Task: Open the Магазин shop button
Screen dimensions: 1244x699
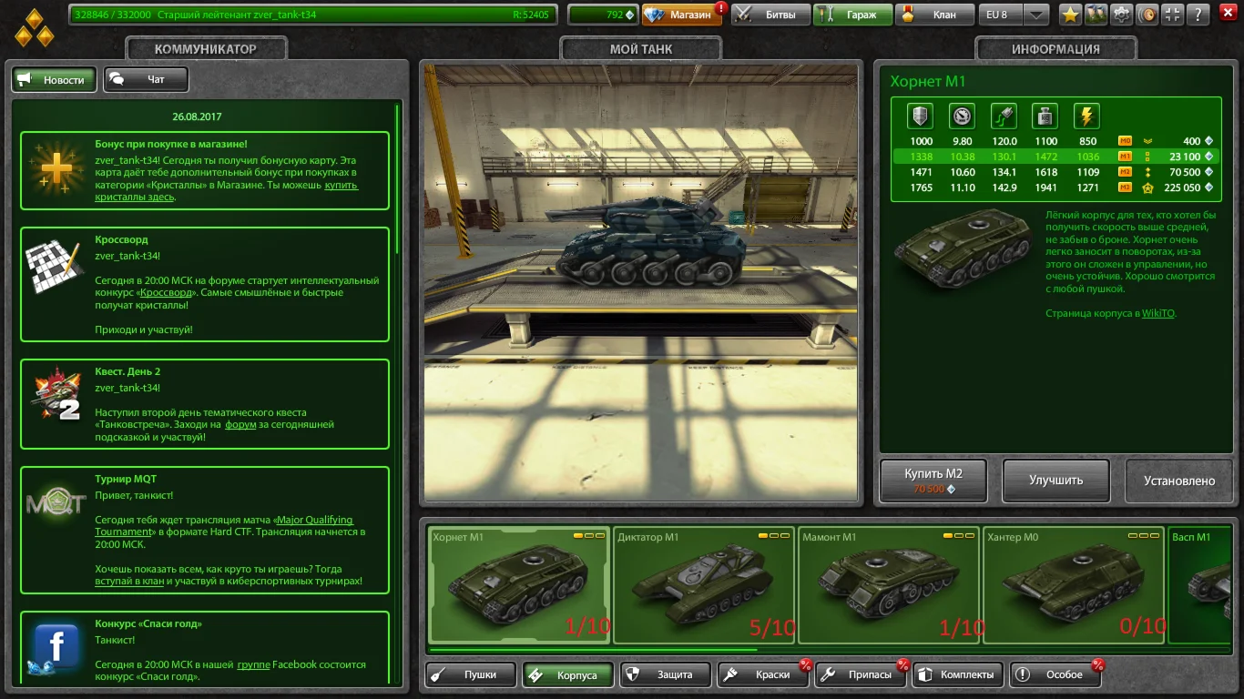Action: pos(684,15)
